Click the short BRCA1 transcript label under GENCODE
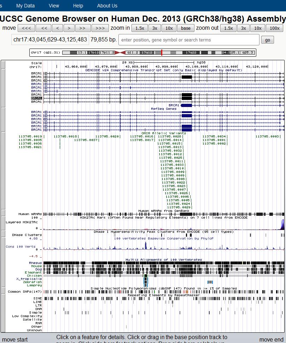The image size is (286, 343). pyautogui.click(x=174, y=105)
